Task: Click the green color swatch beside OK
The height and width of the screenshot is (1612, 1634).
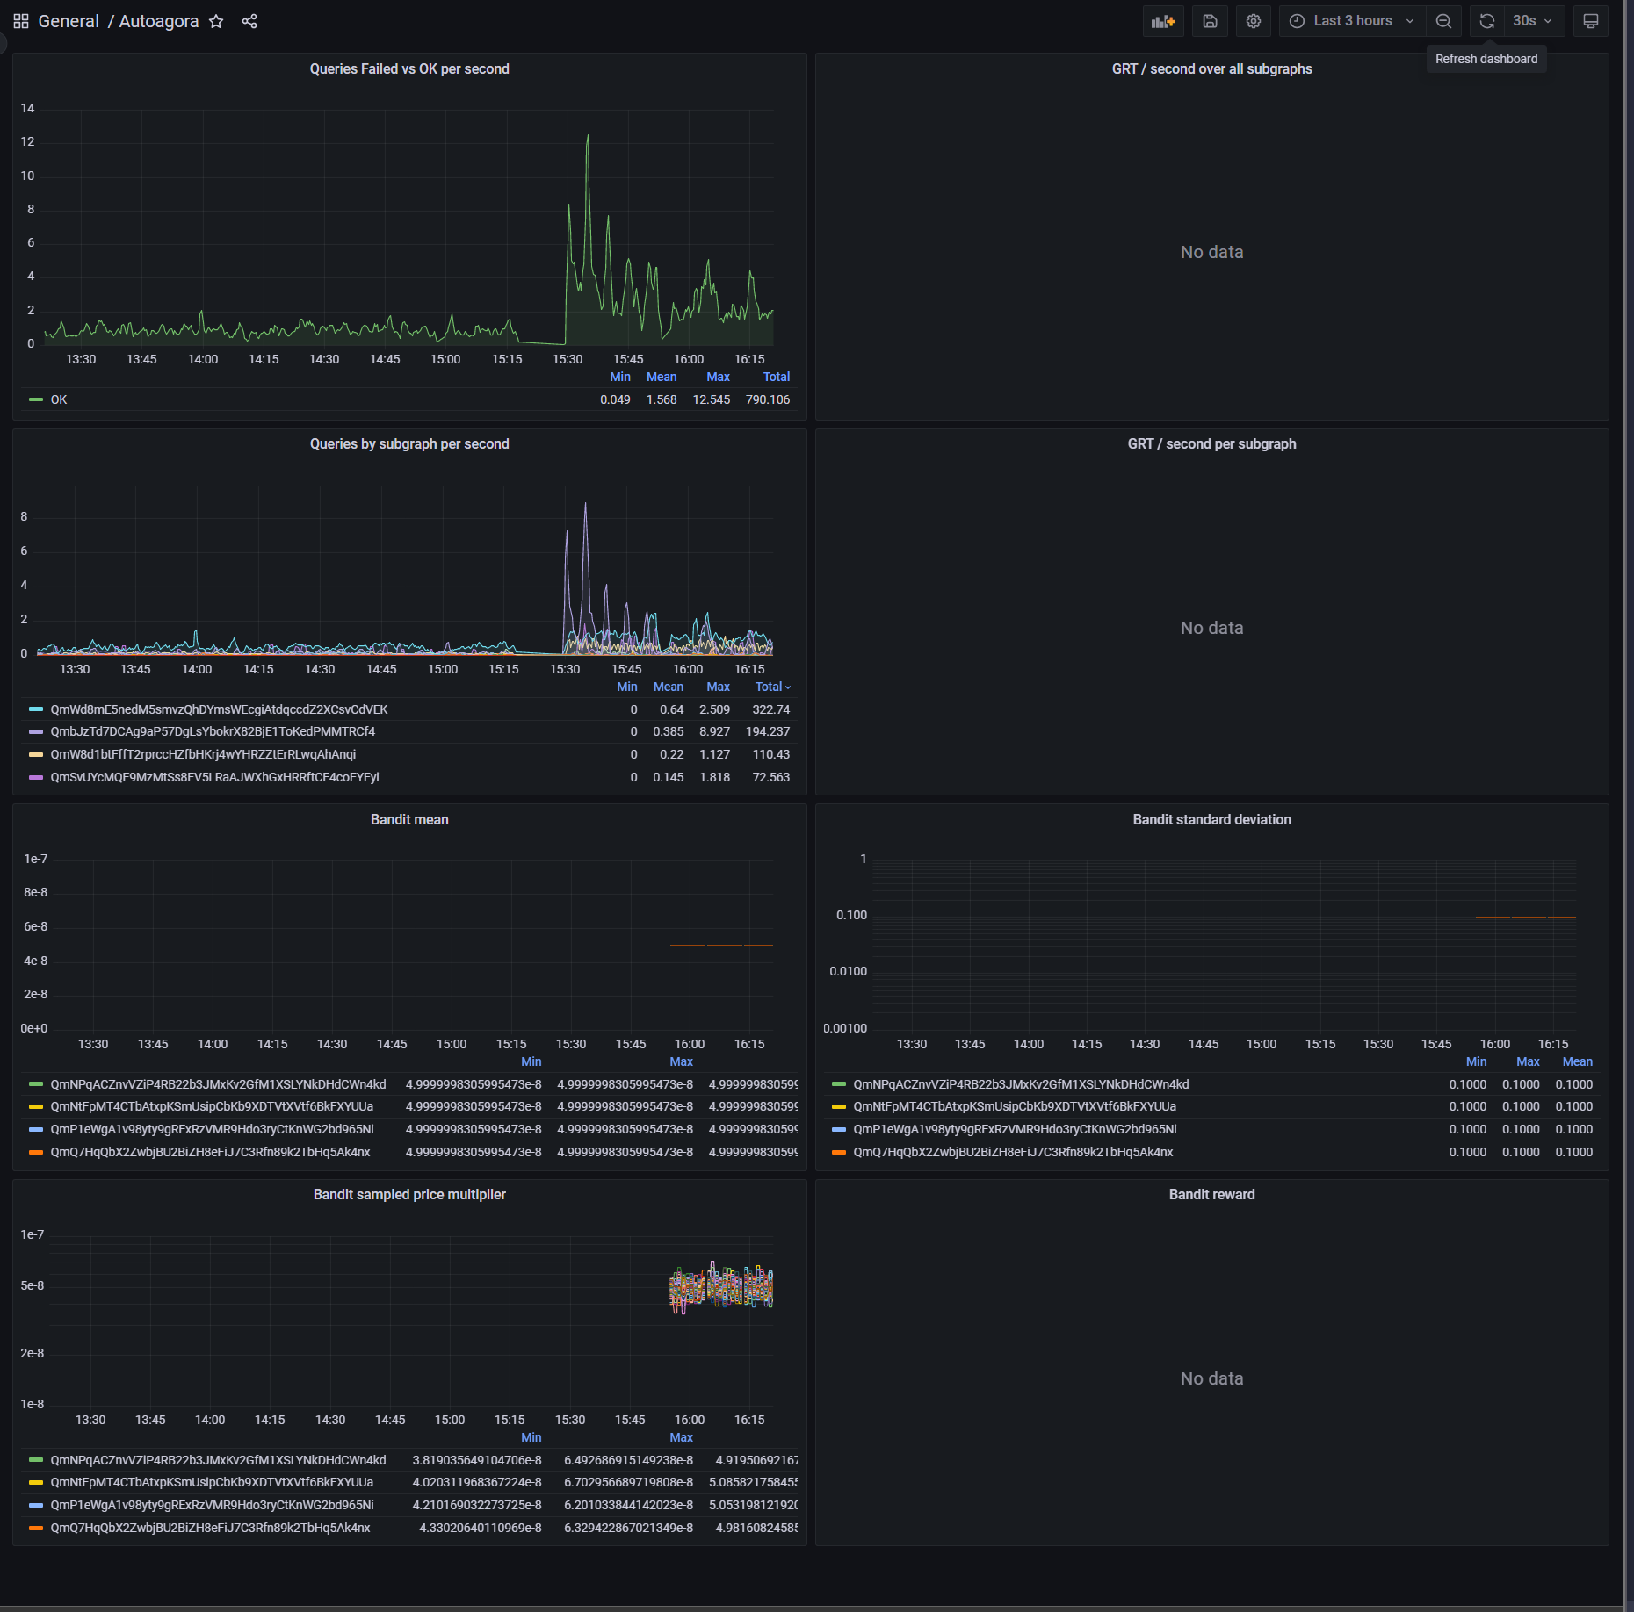Action: click(x=35, y=399)
